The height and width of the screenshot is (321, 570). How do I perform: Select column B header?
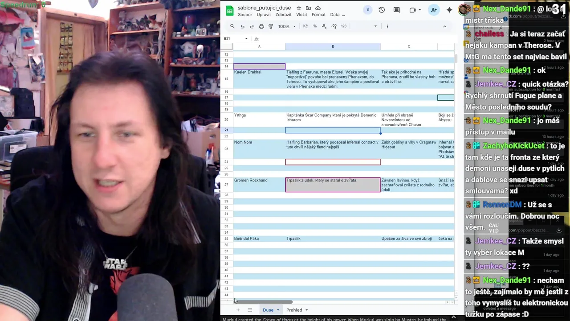click(x=333, y=46)
